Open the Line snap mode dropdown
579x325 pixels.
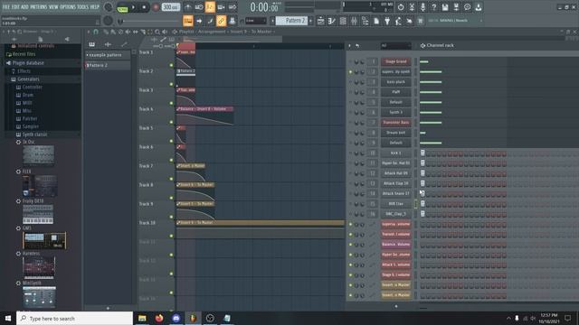[x=255, y=21]
